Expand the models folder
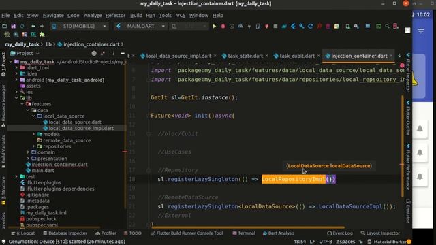 tap(34, 134)
